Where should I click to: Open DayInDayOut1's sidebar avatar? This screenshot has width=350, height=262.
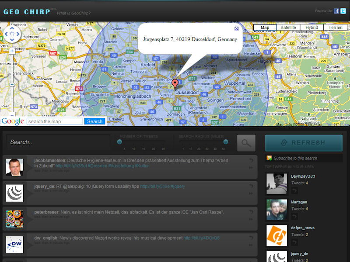tap(277, 184)
